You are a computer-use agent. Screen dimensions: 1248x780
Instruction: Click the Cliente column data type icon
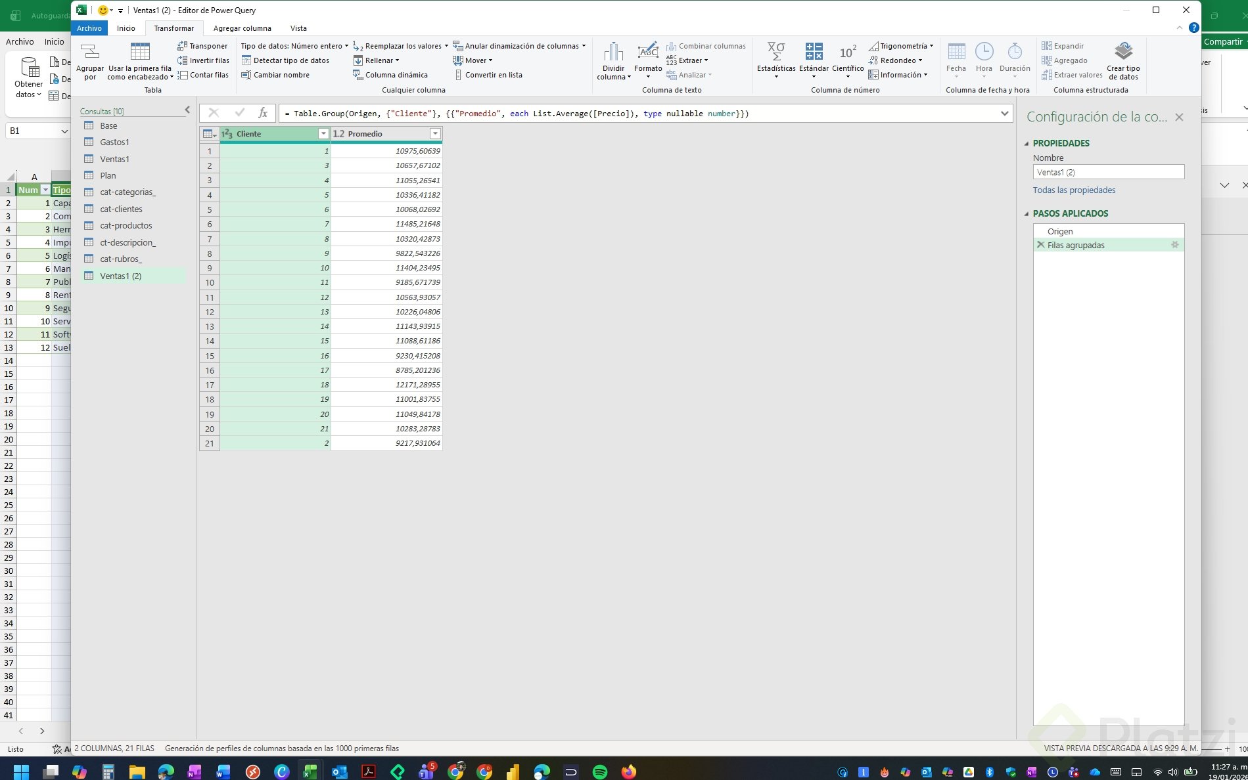(x=227, y=134)
